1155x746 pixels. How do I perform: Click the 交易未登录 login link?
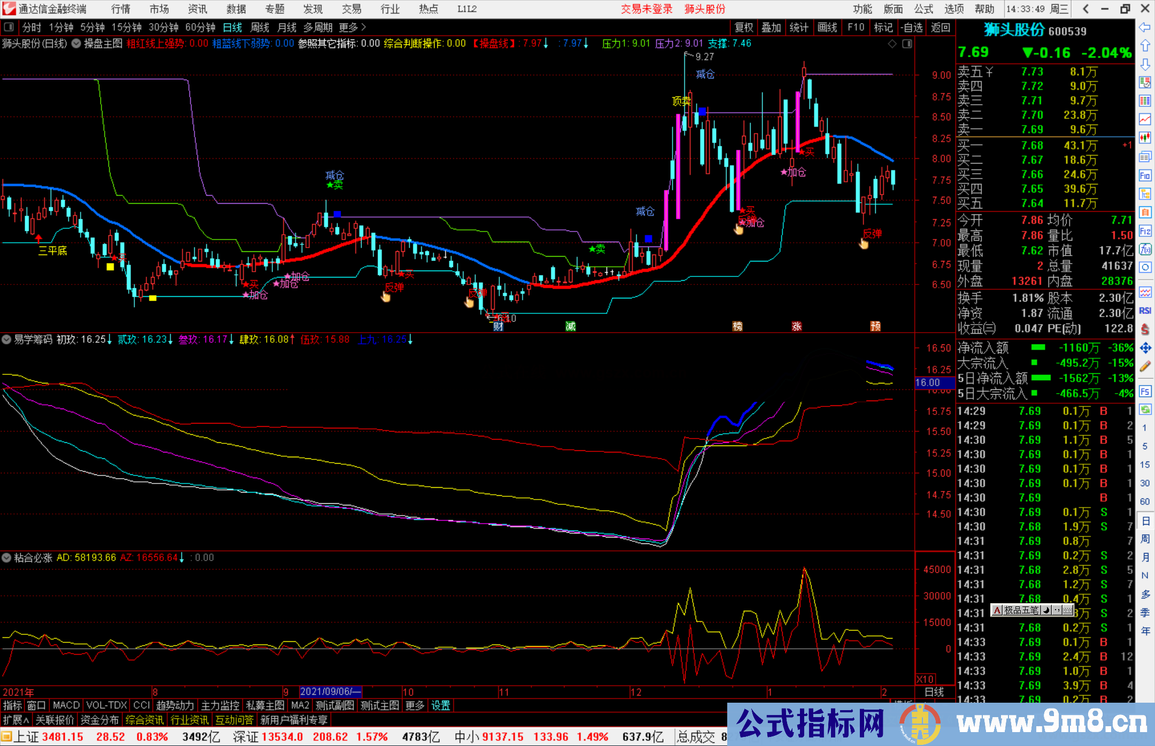pos(646,9)
